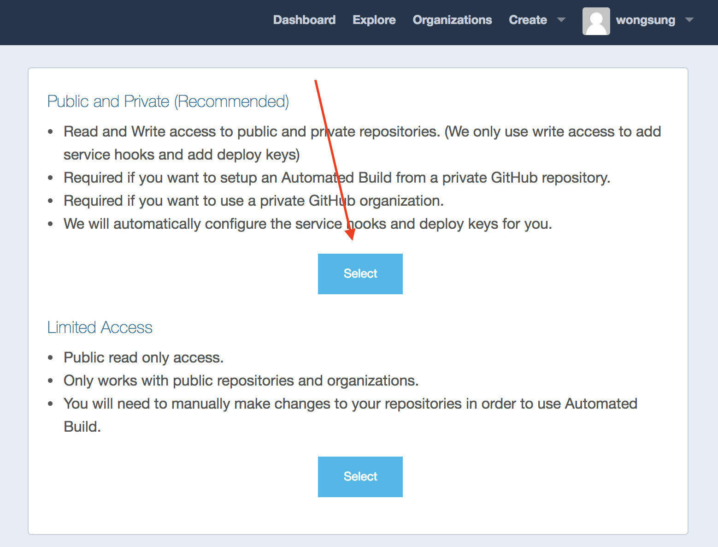Open the wongsung account dropdown arrow
Image resolution: width=718 pixels, height=547 pixels.
click(x=689, y=20)
